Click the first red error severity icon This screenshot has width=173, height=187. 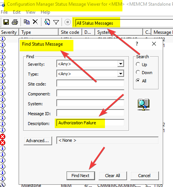(x=3, y=137)
